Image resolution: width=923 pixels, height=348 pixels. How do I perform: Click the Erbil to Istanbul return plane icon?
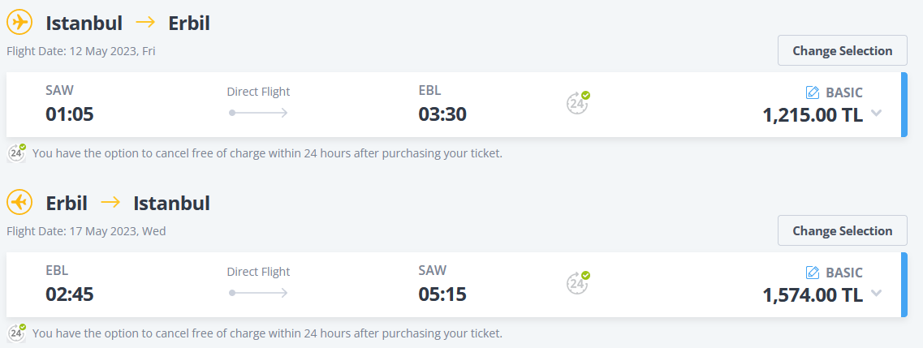[x=19, y=203]
